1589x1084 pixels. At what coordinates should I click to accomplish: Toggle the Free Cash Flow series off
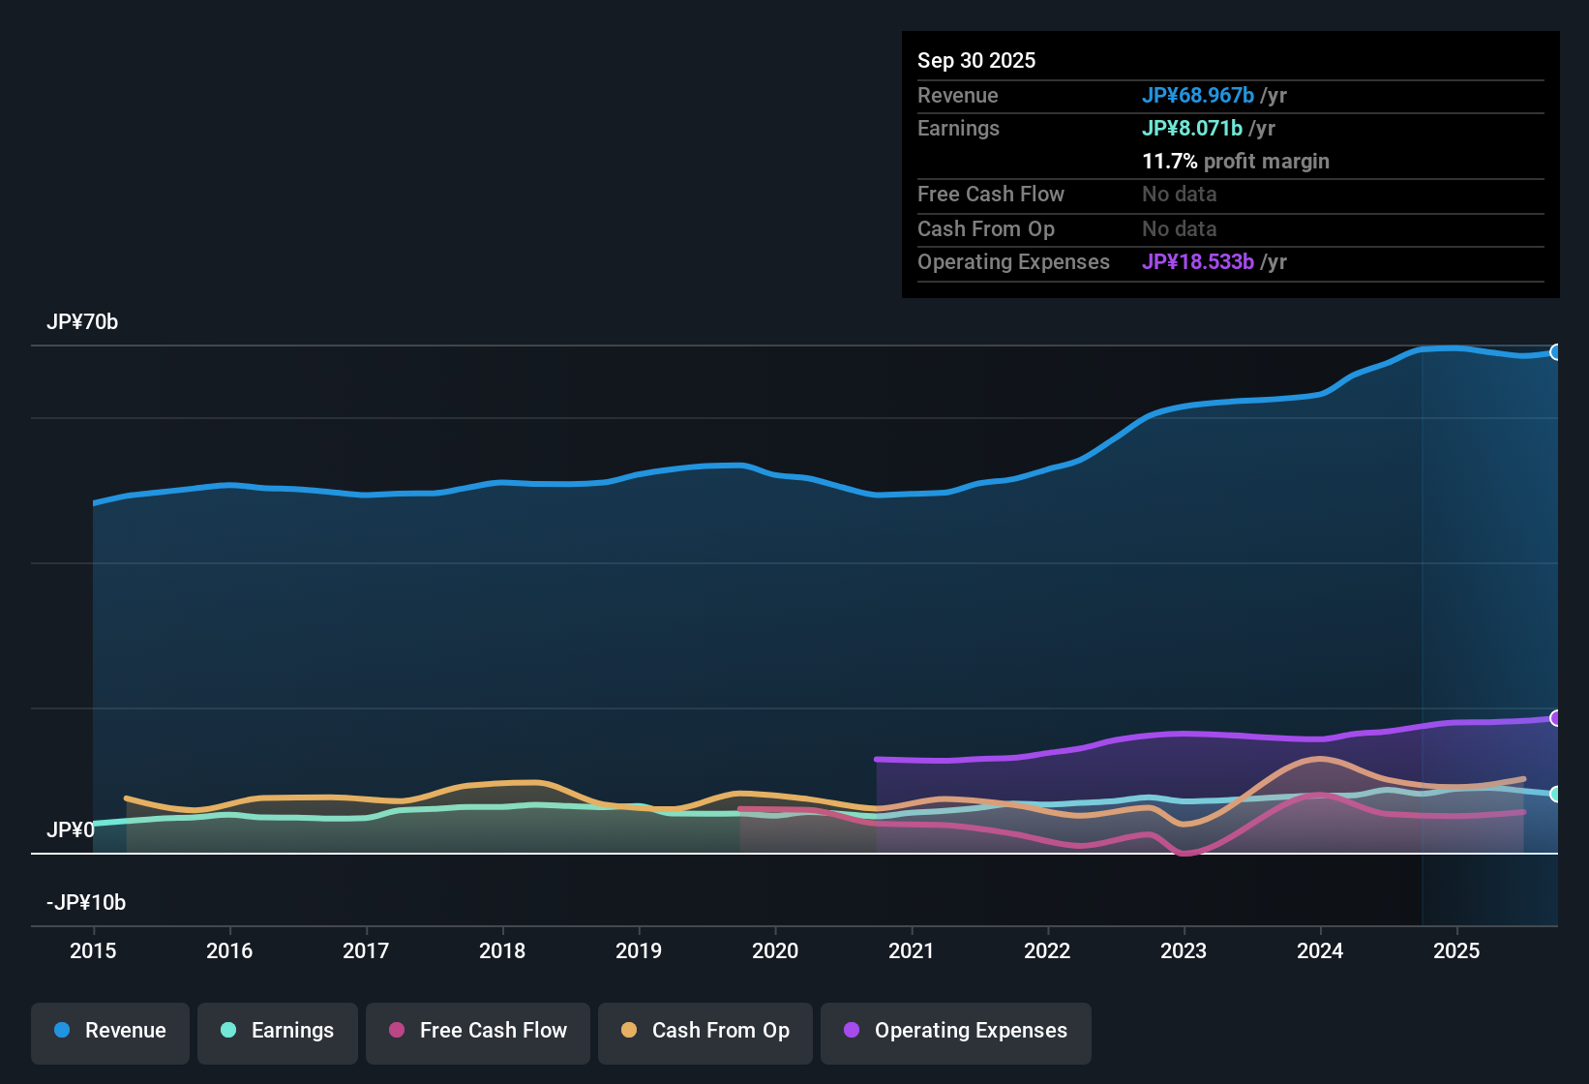pyautogui.click(x=477, y=1031)
